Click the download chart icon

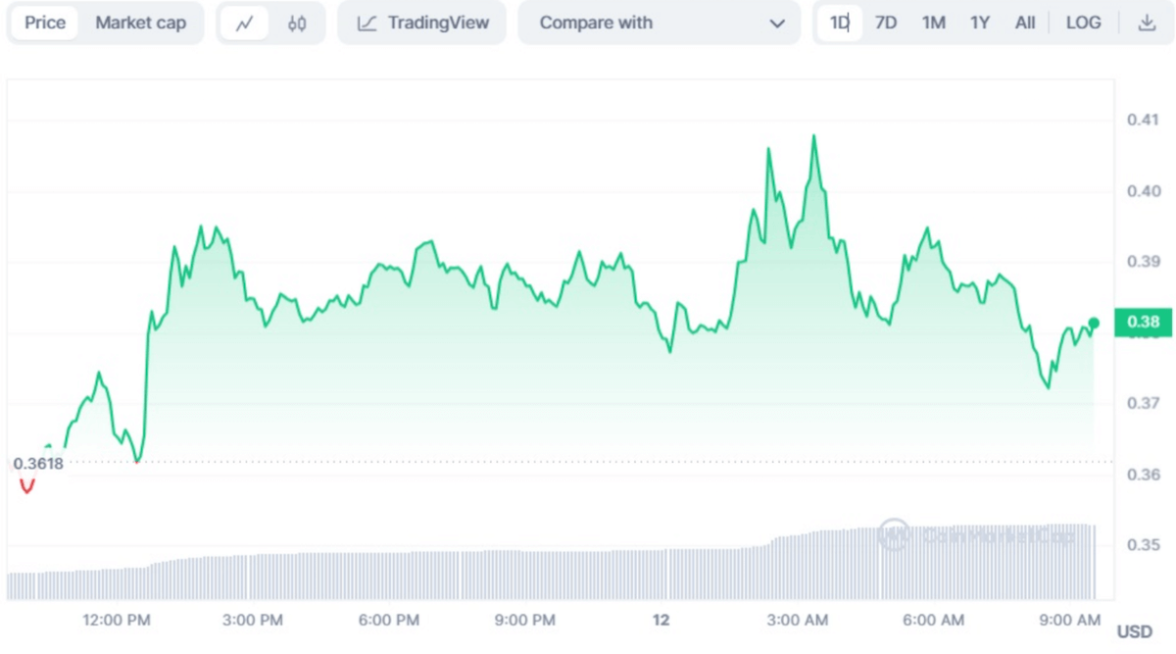pos(1147,23)
